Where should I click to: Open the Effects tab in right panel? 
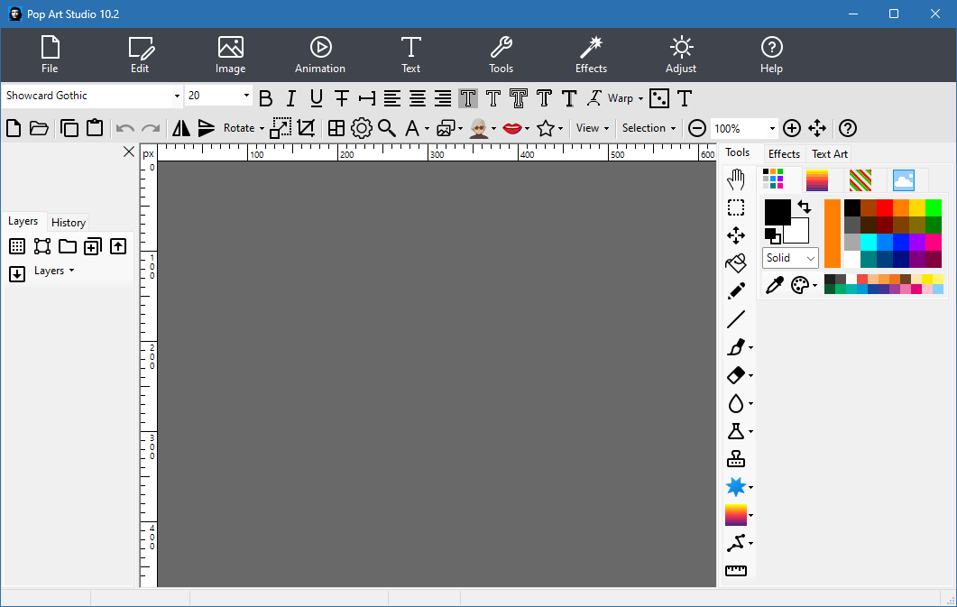coord(785,153)
